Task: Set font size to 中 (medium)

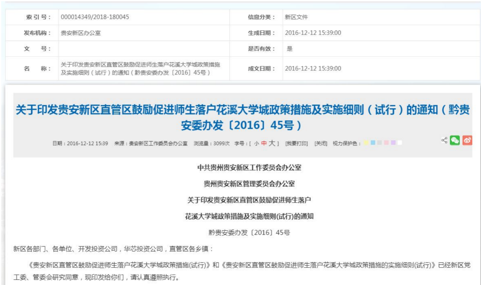Action: pos(264,143)
